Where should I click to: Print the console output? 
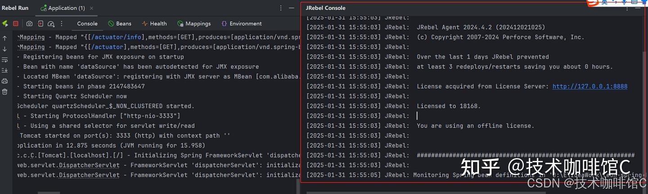point(4,81)
